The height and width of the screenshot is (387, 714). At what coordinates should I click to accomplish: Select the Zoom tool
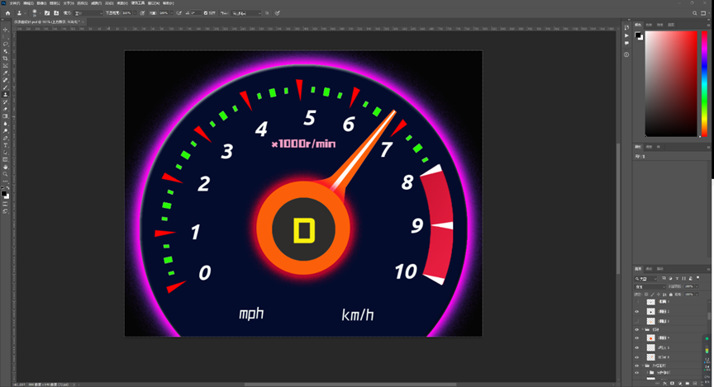6,175
